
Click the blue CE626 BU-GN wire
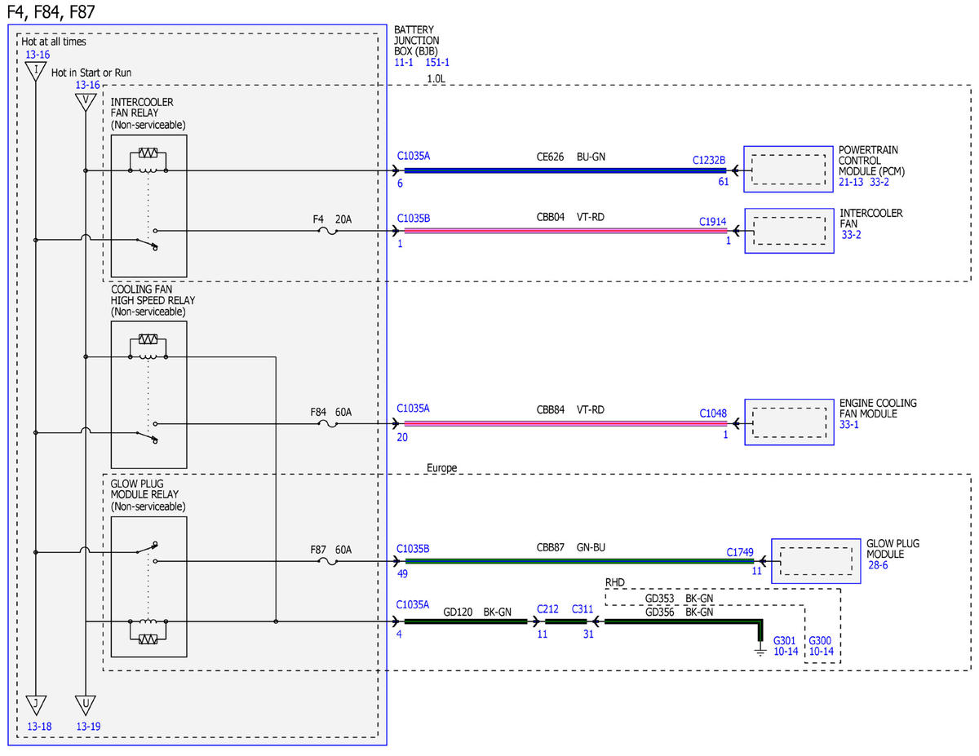pyautogui.click(x=564, y=170)
